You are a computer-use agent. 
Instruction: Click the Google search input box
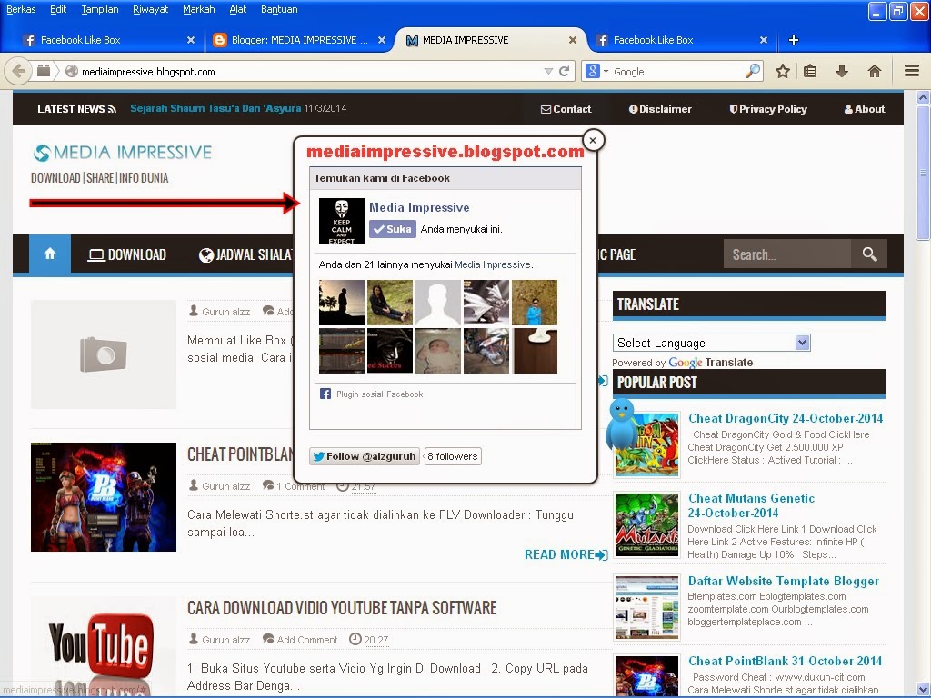point(678,71)
